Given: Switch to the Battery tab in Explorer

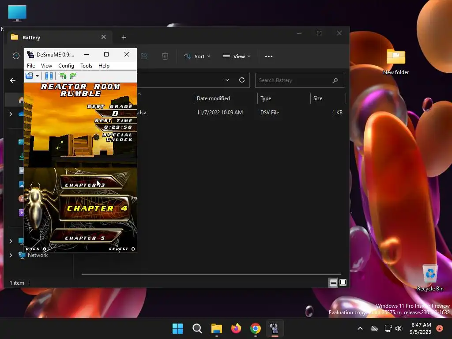Looking at the screenshot, I should tap(59, 37).
